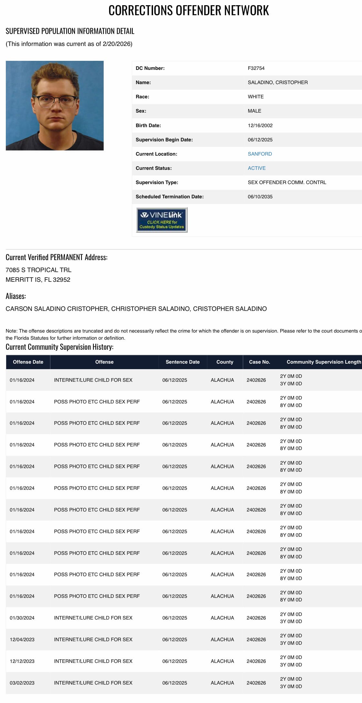362x703 pixels.
Task: Click the Race value WHITE
Action: [255, 97]
